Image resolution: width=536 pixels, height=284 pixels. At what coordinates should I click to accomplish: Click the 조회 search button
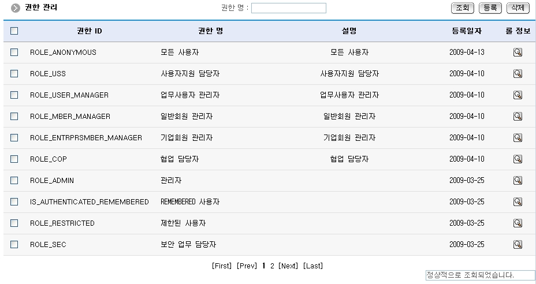coord(462,8)
